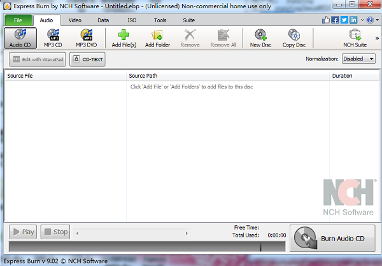Click the thumbs-up like icon
Viewport: 382px width, 266px height.
(x=326, y=20)
